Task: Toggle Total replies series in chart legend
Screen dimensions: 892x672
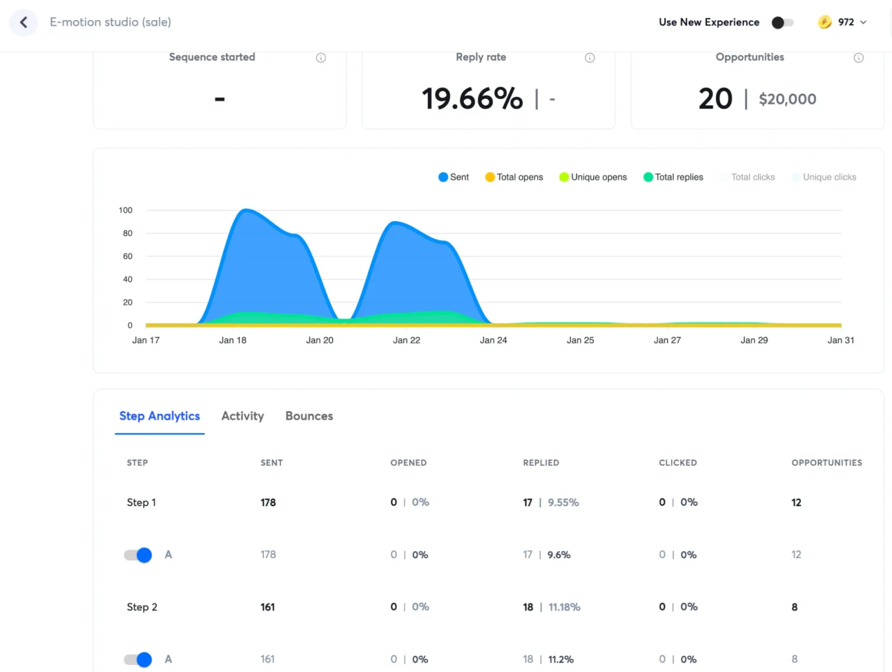Action: (673, 177)
